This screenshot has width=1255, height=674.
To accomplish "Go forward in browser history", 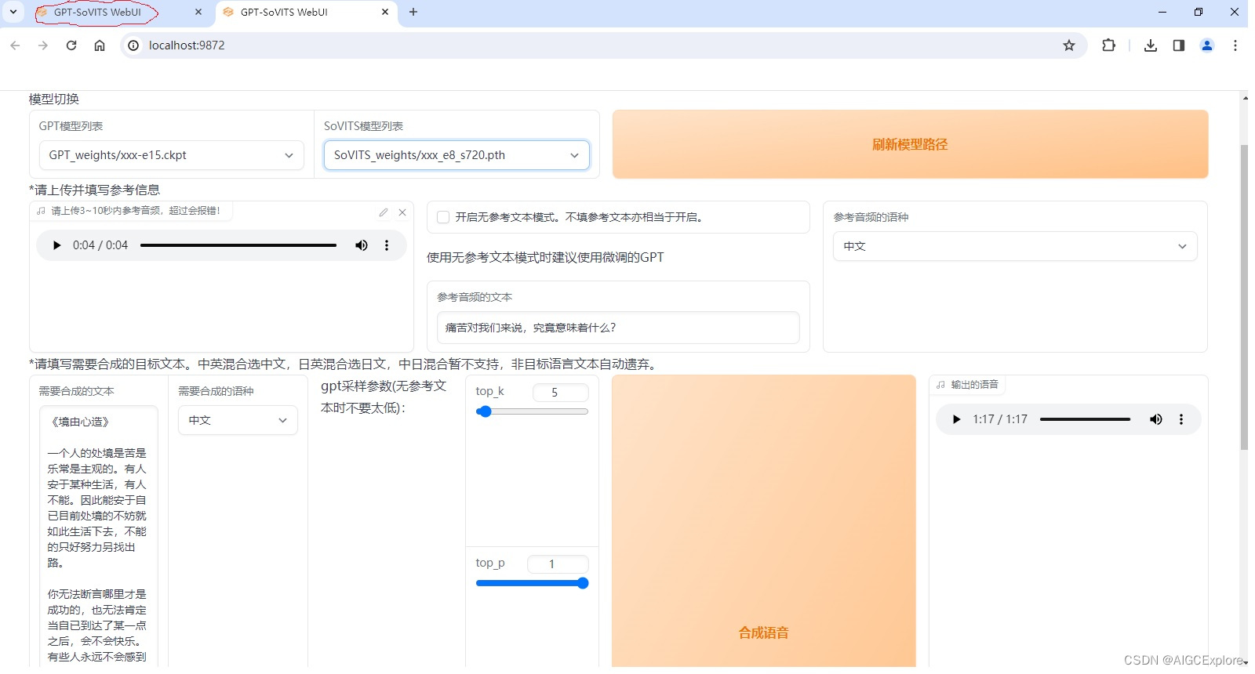I will point(43,45).
